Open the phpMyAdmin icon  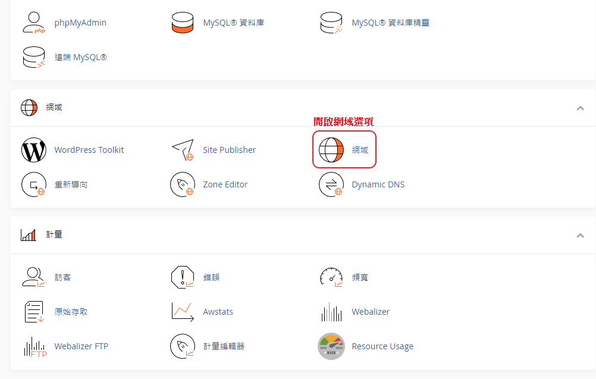pos(34,23)
